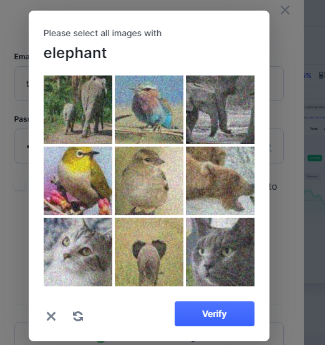Viewport: 325px width, 345px height.
Task: Click the Password input field behind the dialog
Action: coord(149,146)
